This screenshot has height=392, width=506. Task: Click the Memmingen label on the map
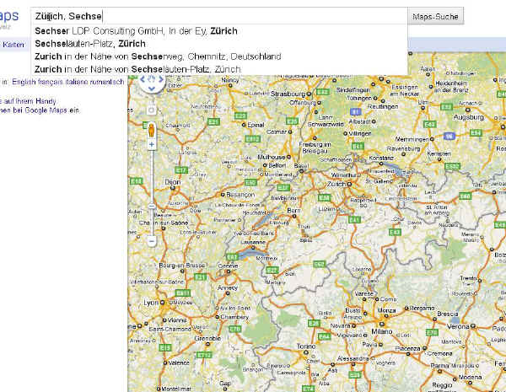pos(412,139)
